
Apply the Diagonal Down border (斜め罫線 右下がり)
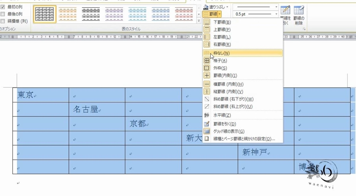234,99
